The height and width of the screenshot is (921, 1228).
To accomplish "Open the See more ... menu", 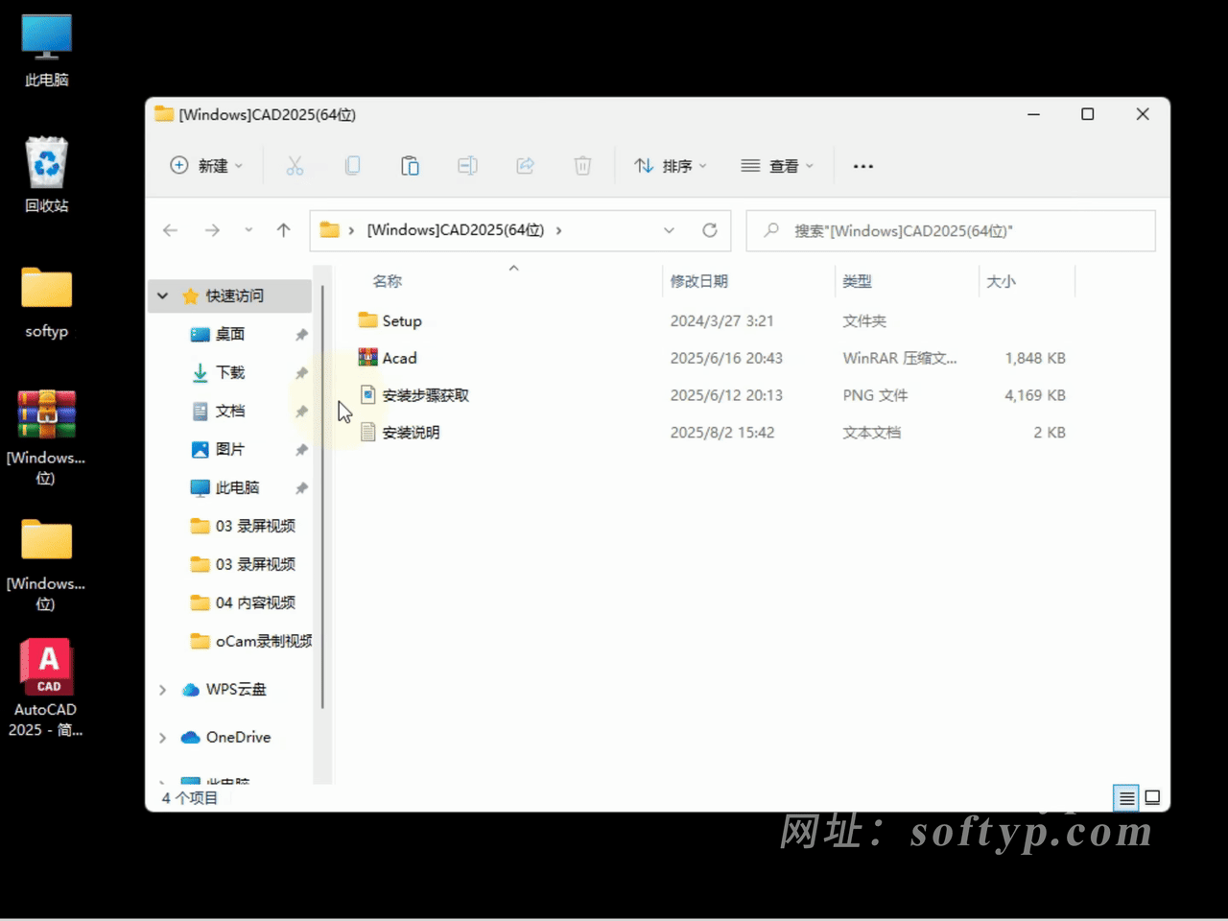I will click(862, 165).
